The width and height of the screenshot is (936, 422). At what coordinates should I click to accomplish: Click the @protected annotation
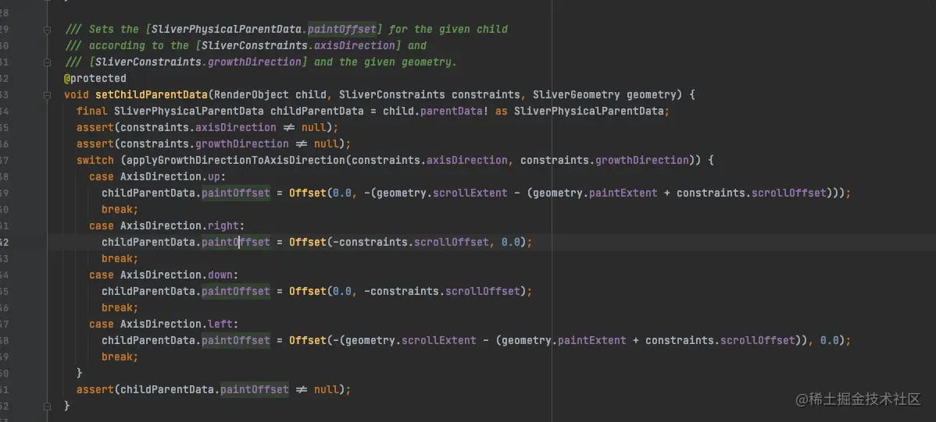(95, 78)
